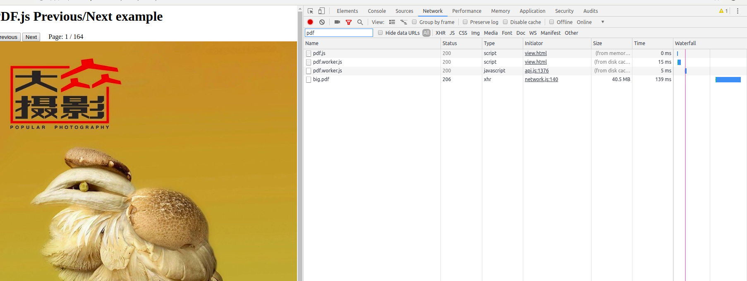
Task: Switch to the Console tab
Action: click(x=377, y=11)
